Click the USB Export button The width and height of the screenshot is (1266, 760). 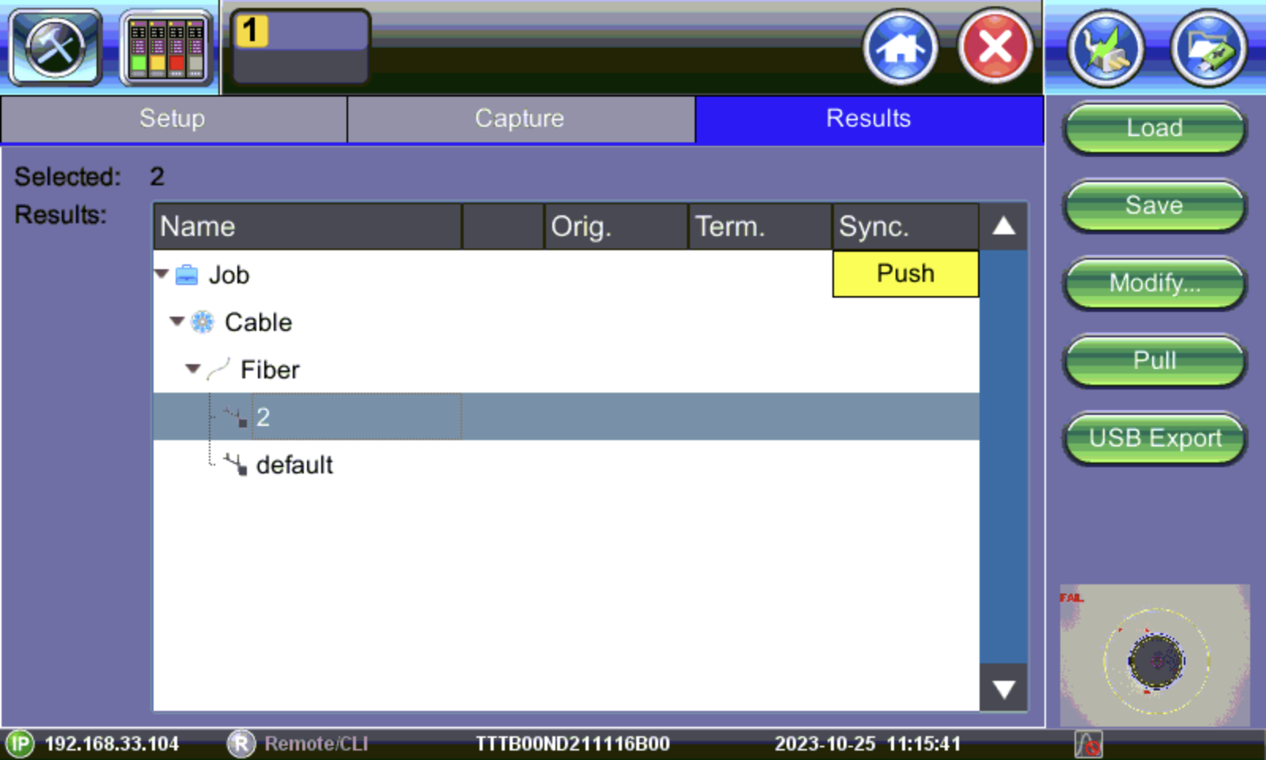1154,438
